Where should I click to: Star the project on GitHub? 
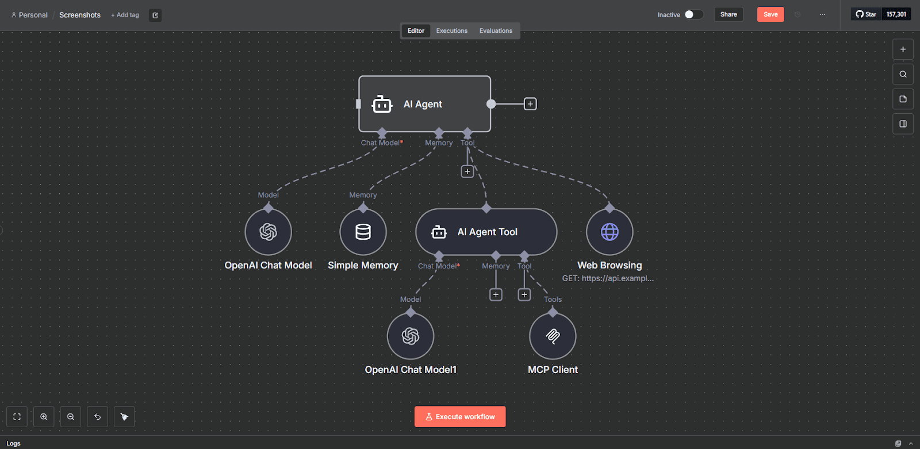click(x=866, y=14)
